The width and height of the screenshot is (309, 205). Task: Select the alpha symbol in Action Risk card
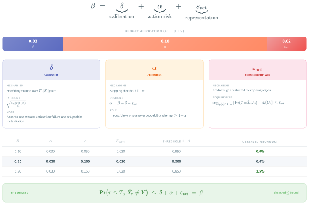coord(154,68)
